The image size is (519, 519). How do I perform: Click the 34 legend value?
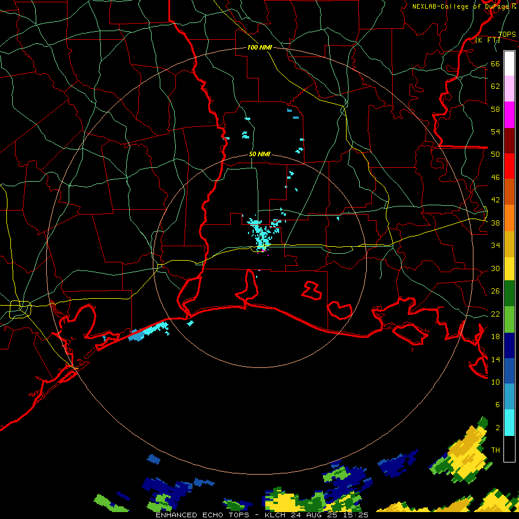[x=495, y=246]
